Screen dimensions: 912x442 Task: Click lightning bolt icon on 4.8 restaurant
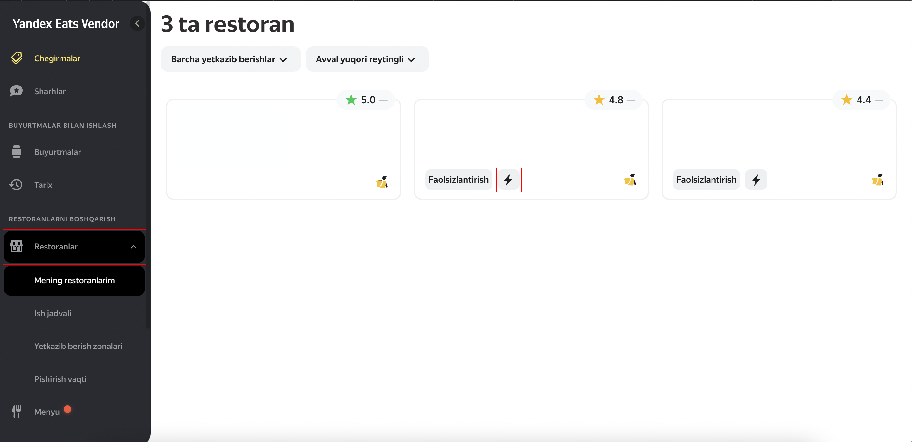508,180
